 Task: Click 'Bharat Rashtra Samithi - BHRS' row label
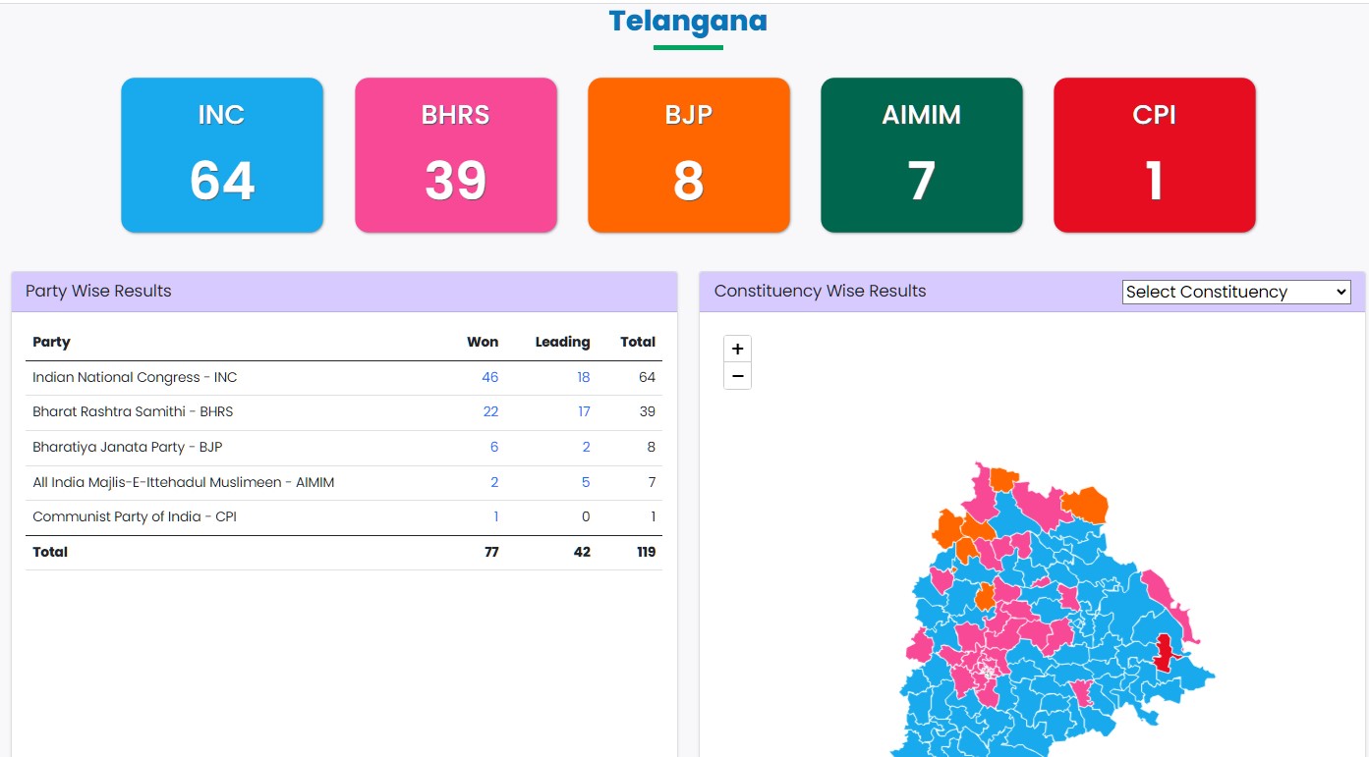pos(133,411)
